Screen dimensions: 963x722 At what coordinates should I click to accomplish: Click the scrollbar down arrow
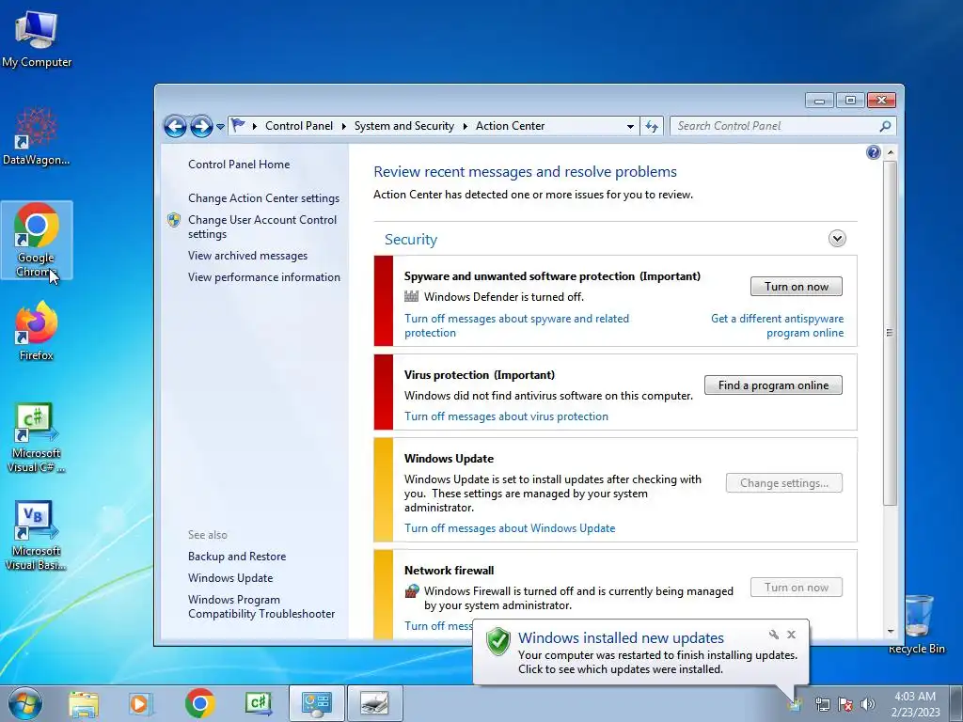point(890,631)
